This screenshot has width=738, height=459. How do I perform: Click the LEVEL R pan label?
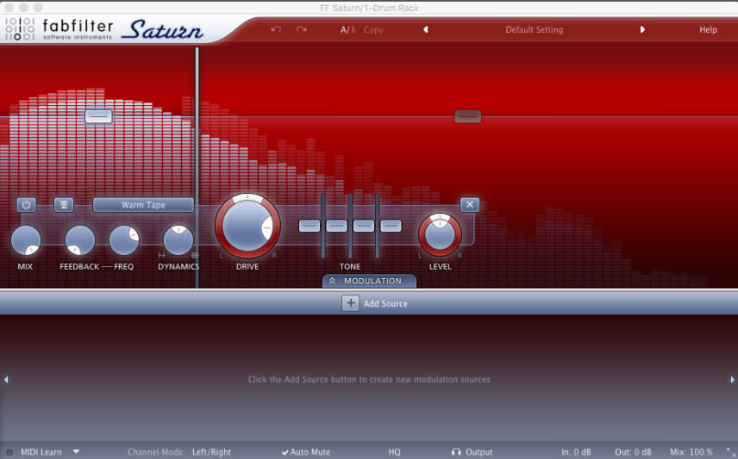(x=460, y=256)
